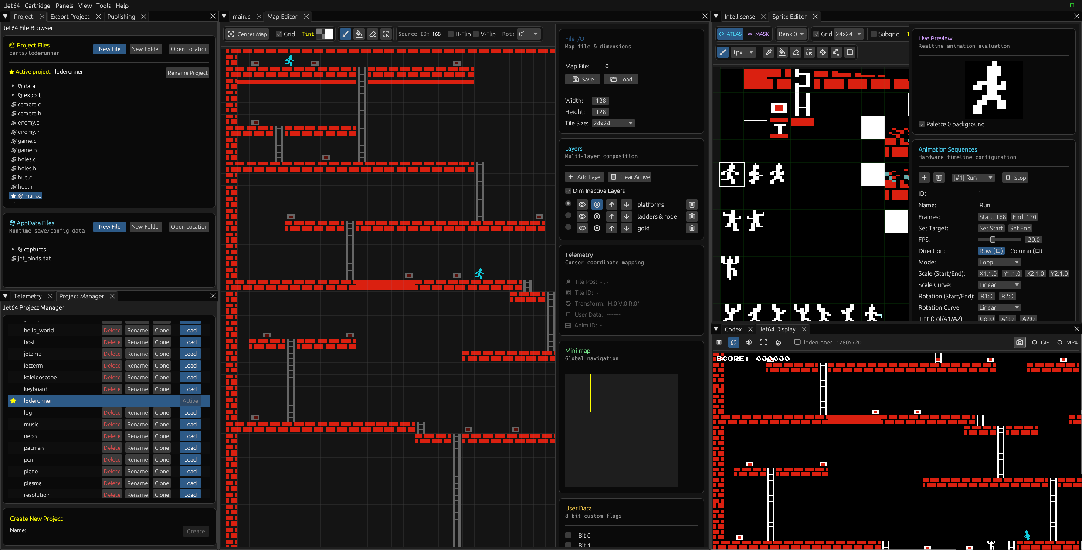Select the eyedropper tool in Sprite Editor
1082x550 pixels.
pyautogui.click(x=768, y=52)
